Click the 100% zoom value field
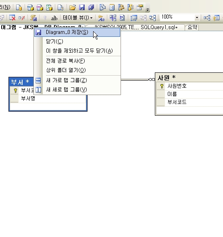The image size is (223, 237). (177, 17)
